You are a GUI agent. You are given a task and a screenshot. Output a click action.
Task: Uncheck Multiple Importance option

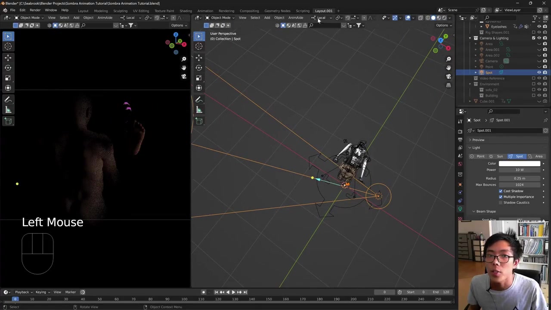pos(501,197)
